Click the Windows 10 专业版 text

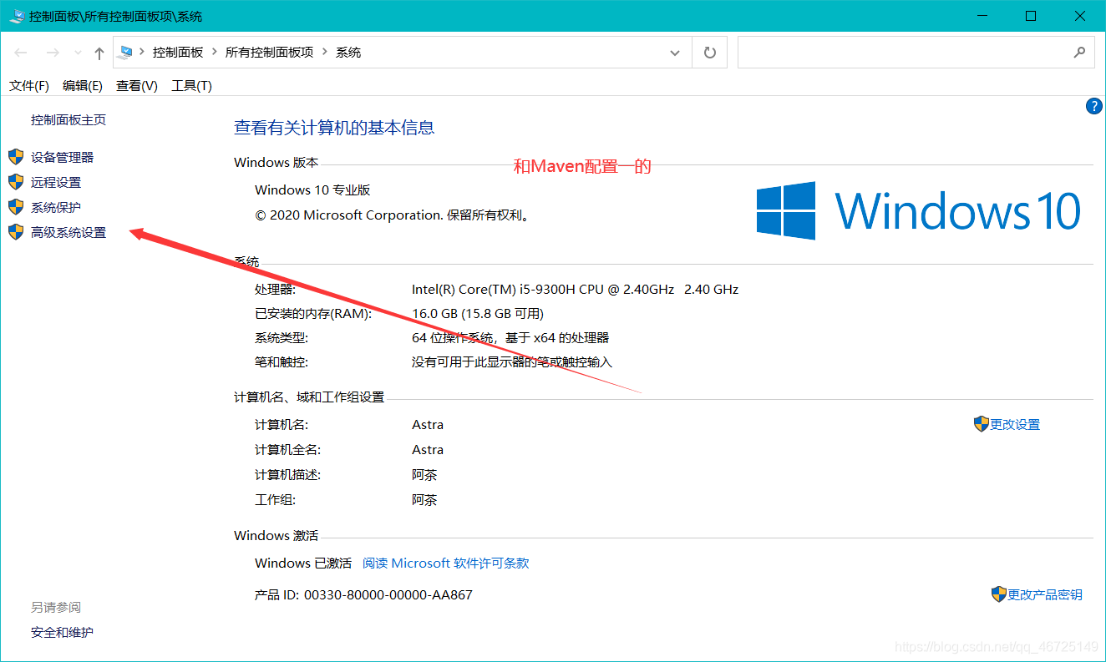(x=312, y=190)
